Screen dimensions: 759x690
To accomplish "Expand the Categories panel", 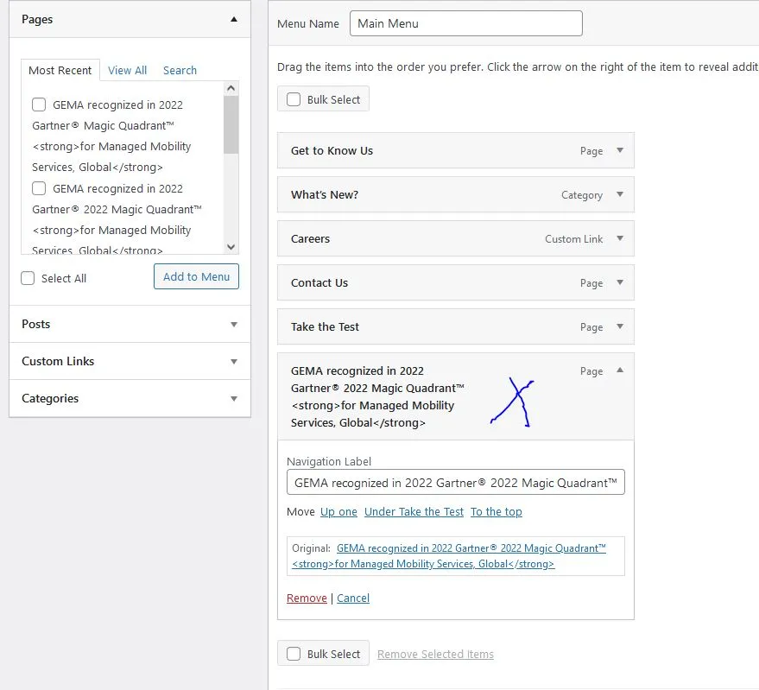I will pos(234,398).
